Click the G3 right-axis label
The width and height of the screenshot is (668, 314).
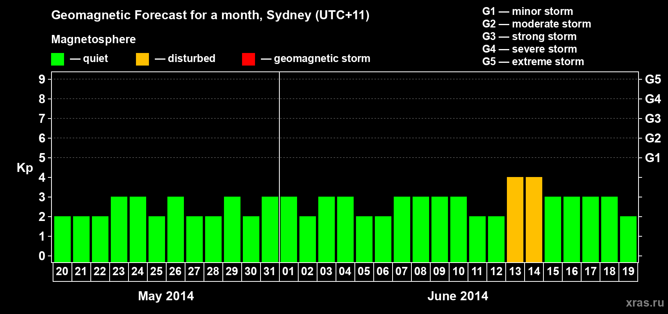pyautogui.click(x=653, y=119)
